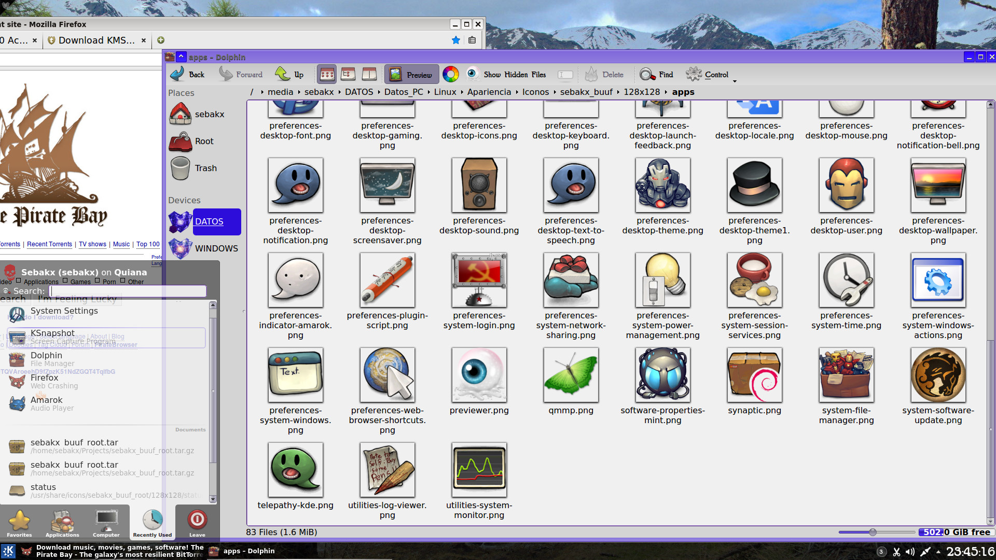Tick the Other checkbox in Firefox page
The width and height of the screenshot is (996, 560).
123,281
